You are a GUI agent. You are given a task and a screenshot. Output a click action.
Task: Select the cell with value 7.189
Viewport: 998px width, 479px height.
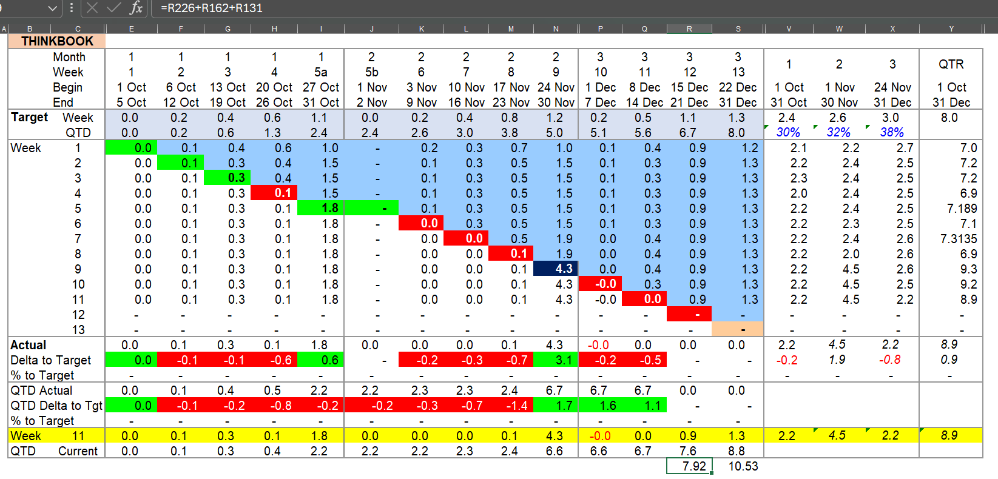tap(951, 209)
